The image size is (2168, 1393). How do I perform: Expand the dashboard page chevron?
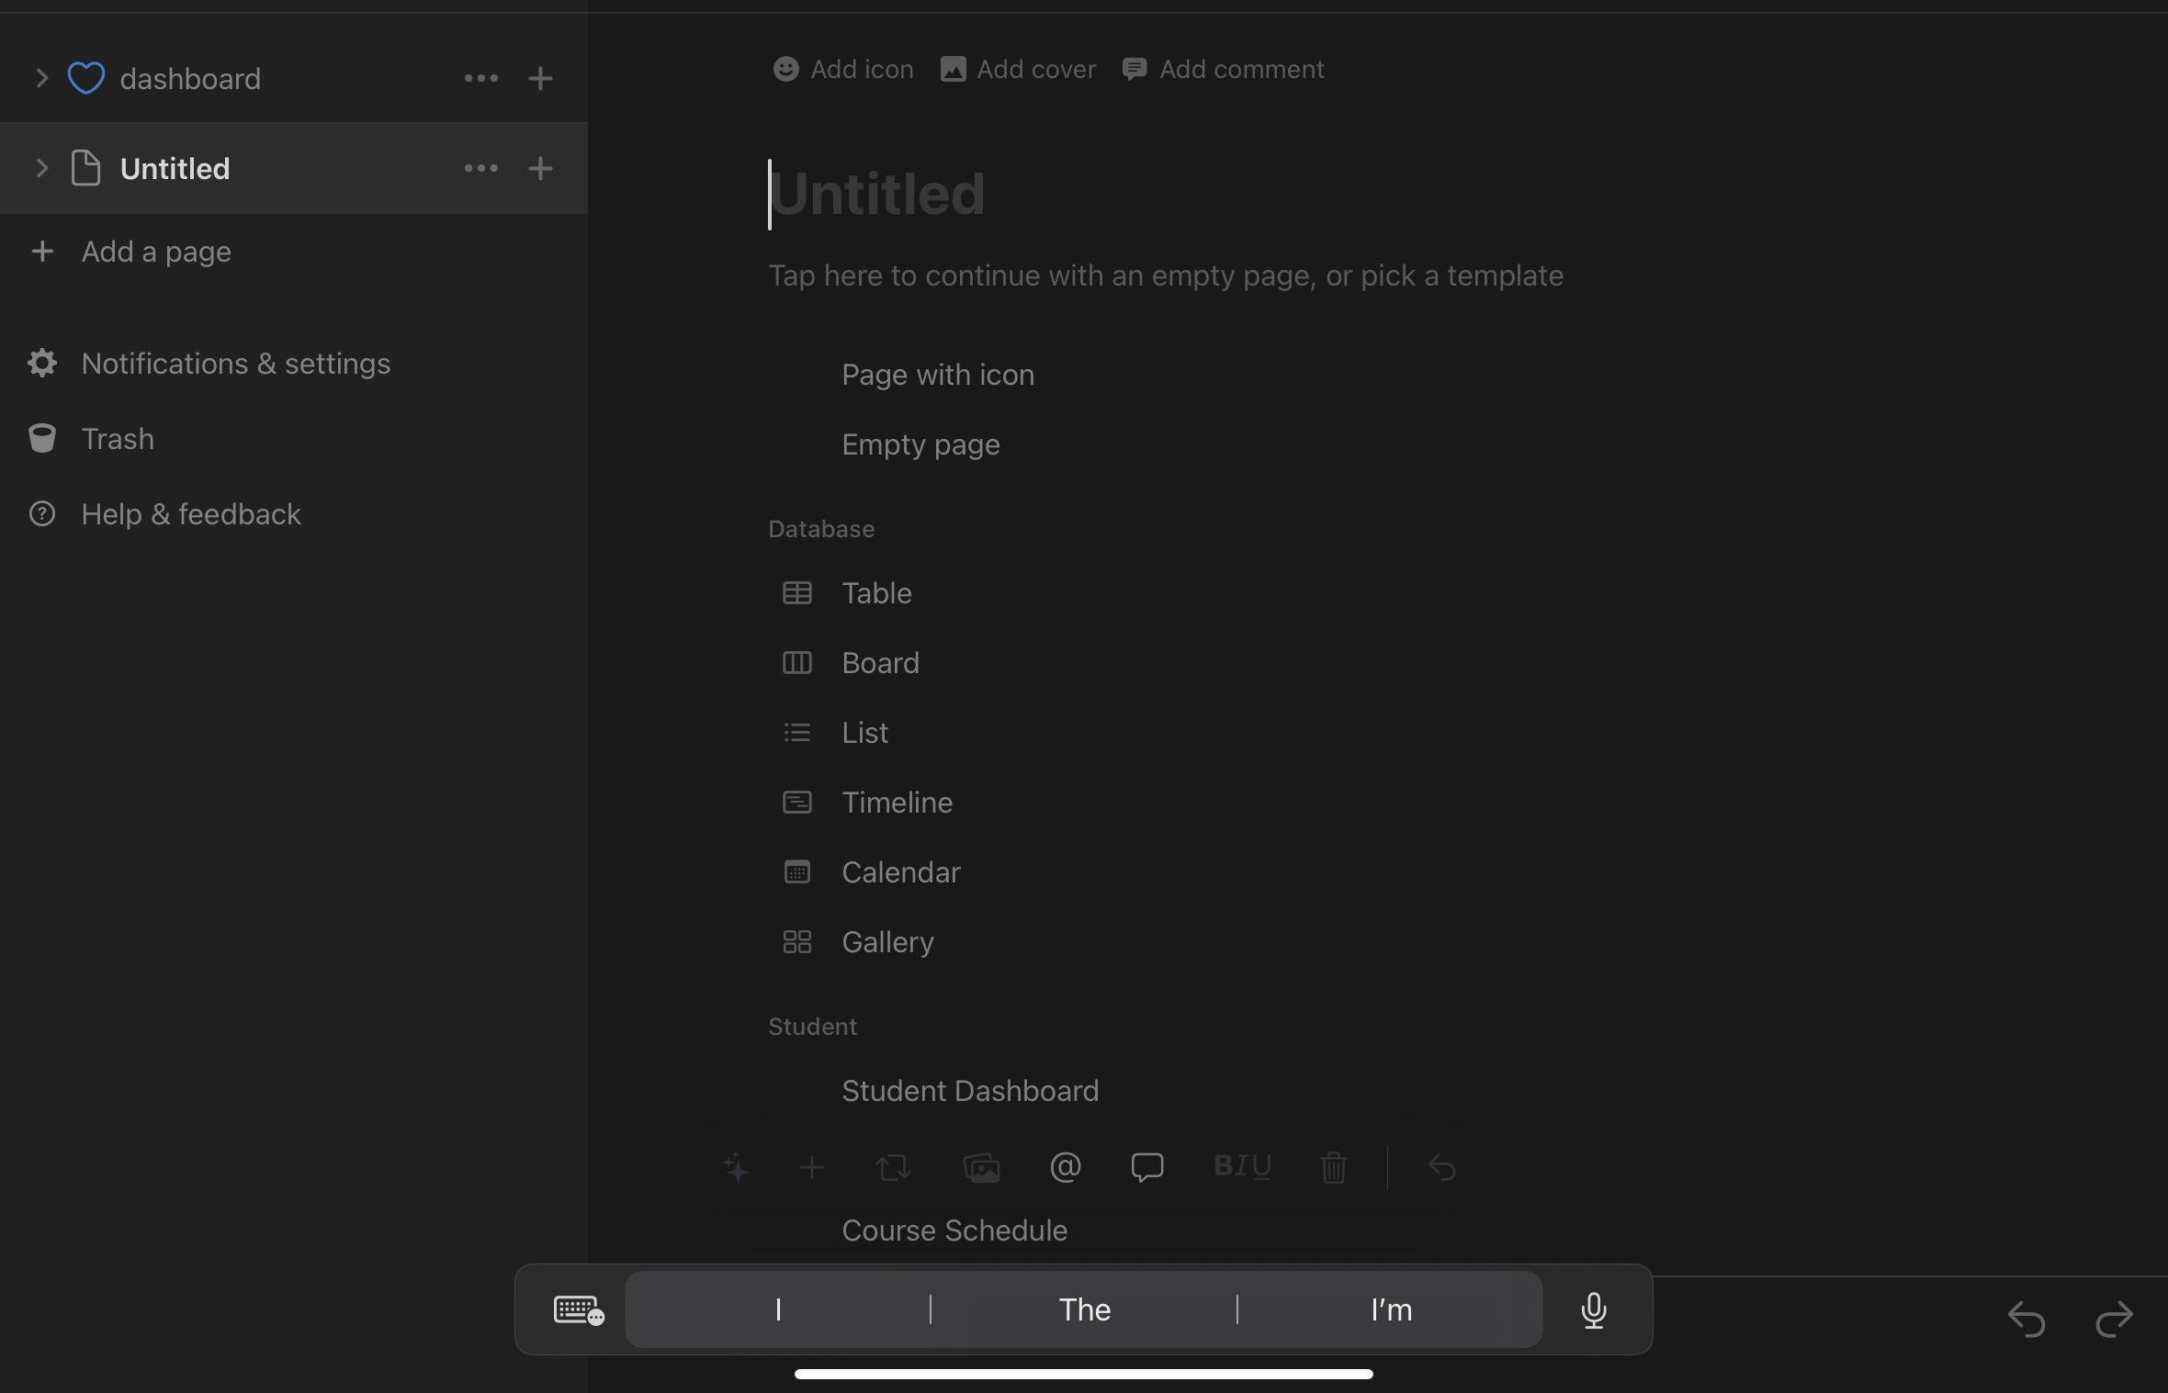click(x=41, y=79)
